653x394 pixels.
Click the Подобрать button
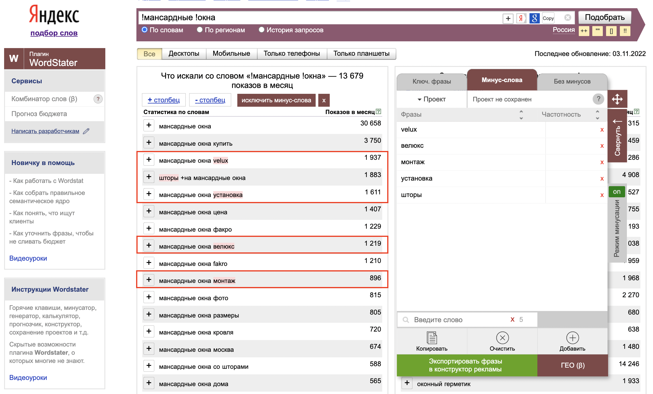click(605, 18)
